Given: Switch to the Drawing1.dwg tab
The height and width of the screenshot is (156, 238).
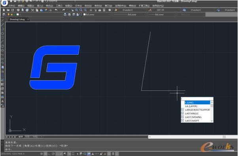Looking at the screenshot, I should click(17, 19).
